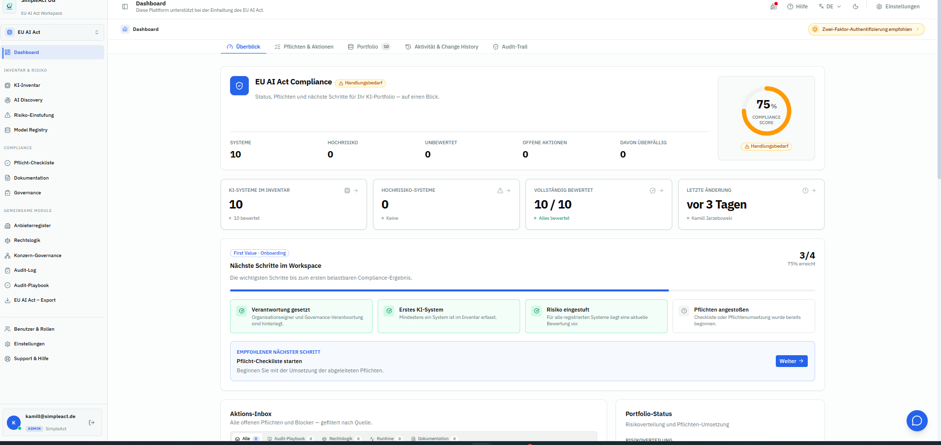This screenshot has width=941, height=445.
Task: Expand the EU AI Act module selector
Action: [x=52, y=32]
